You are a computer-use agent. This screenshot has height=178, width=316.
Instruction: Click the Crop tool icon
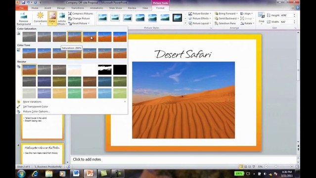(261, 15)
